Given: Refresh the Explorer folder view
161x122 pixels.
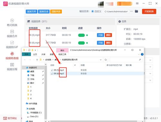Looking at the screenshot, I should click(x=106, y=60).
